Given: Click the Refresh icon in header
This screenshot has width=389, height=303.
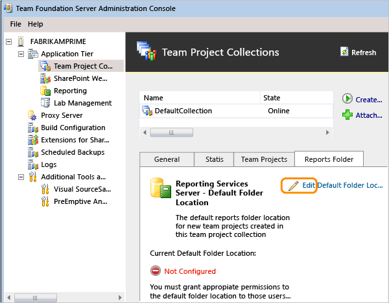Looking at the screenshot, I should point(344,52).
